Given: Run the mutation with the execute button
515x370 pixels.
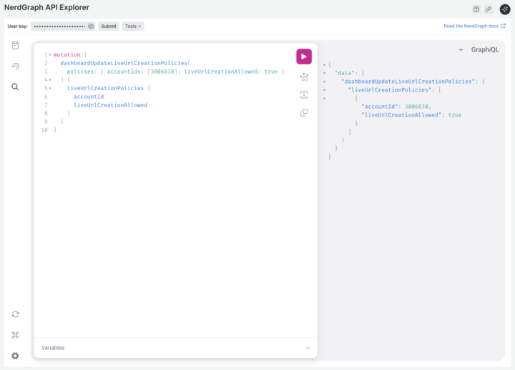Looking at the screenshot, I should pos(304,57).
